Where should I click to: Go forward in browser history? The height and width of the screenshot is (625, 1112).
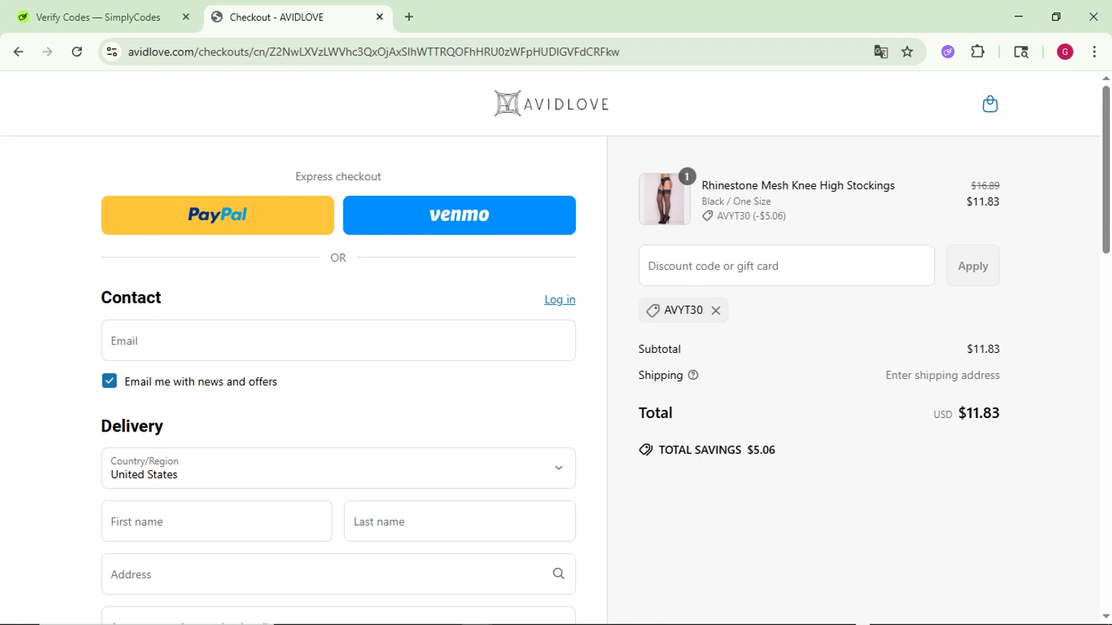[x=47, y=52]
